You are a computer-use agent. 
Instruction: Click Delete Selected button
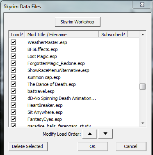(28, 146)
